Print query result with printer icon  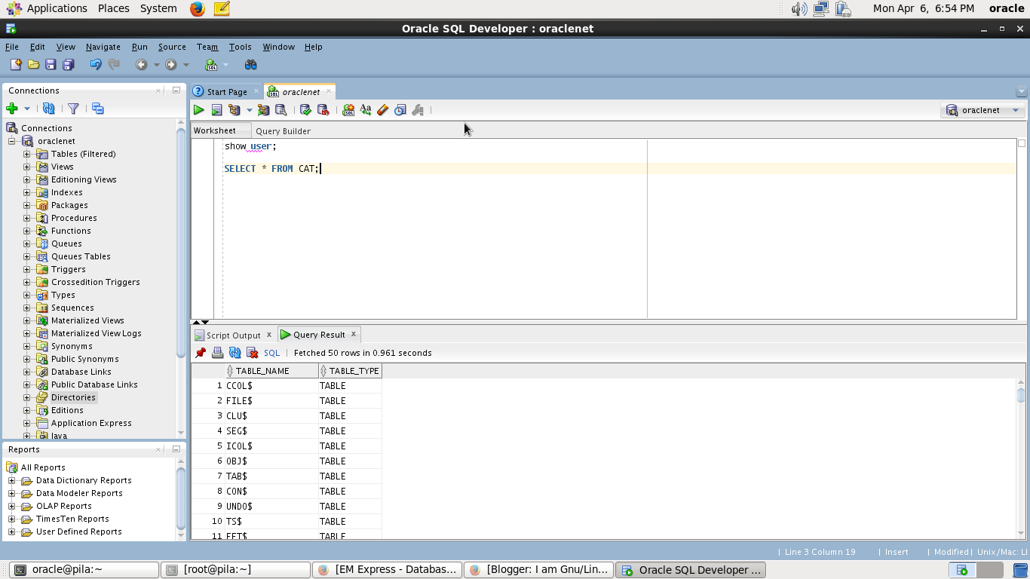(218, 353)
